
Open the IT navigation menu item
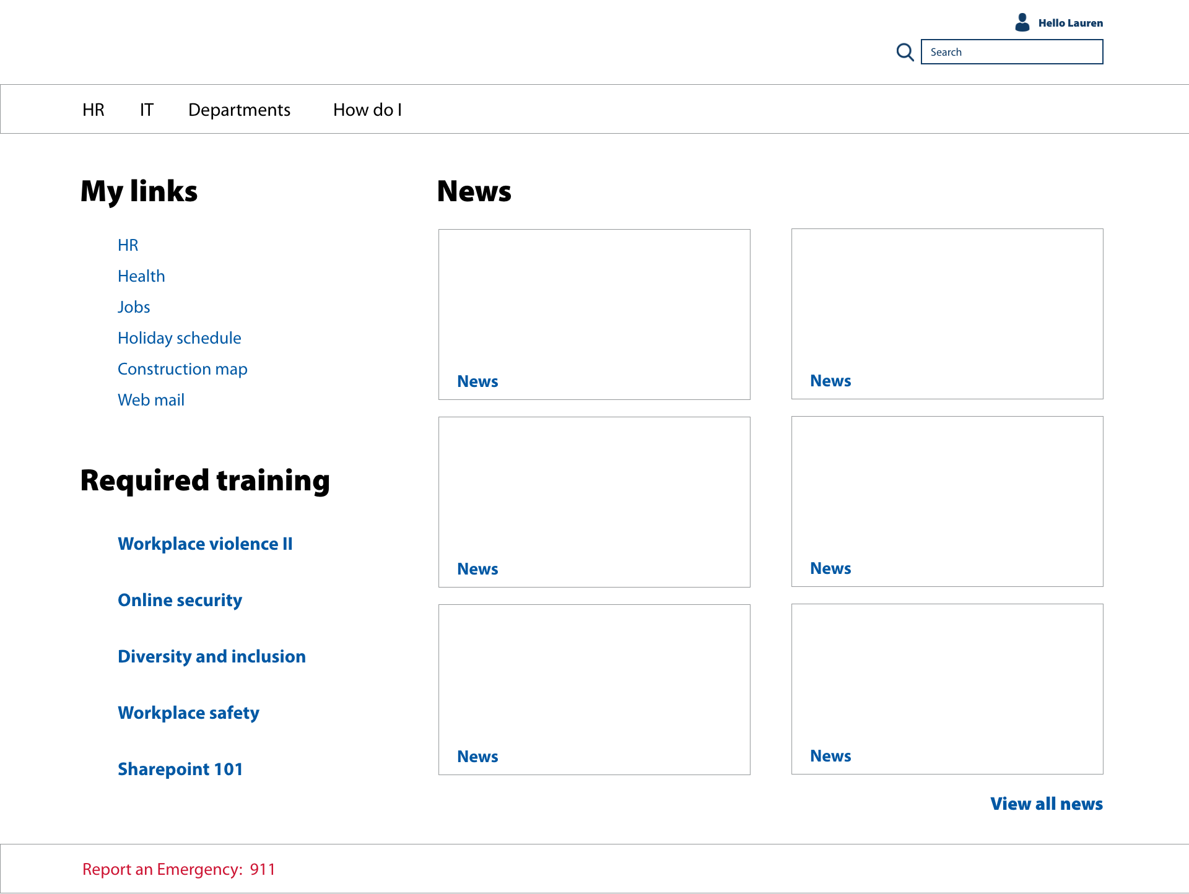pyautogui.click(x=146, y=110)
